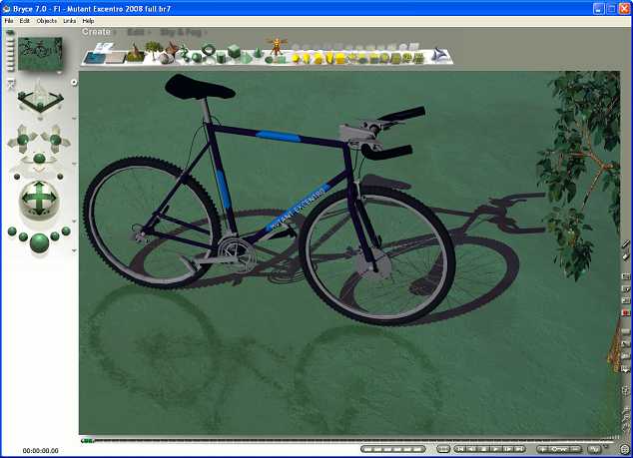Switch to the Edit palette tab
Viewport: 633px width, 458px height.
136,32
